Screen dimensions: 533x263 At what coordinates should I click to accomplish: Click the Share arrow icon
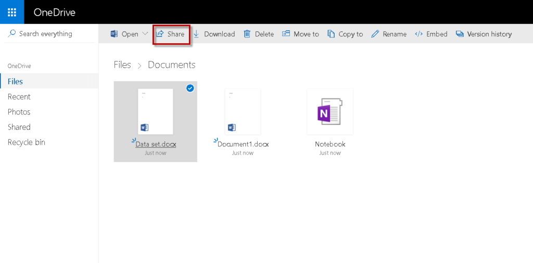pyautogui.click(x=160, y=34)
